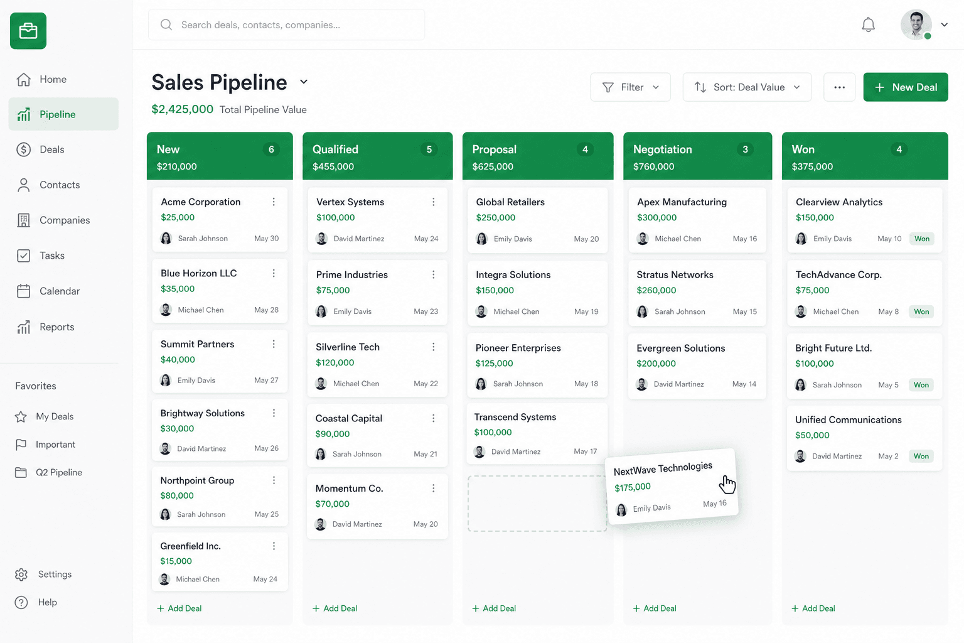Click Michael Chen avatar on Apex Manufacturing card

click(x=643, y=239)
